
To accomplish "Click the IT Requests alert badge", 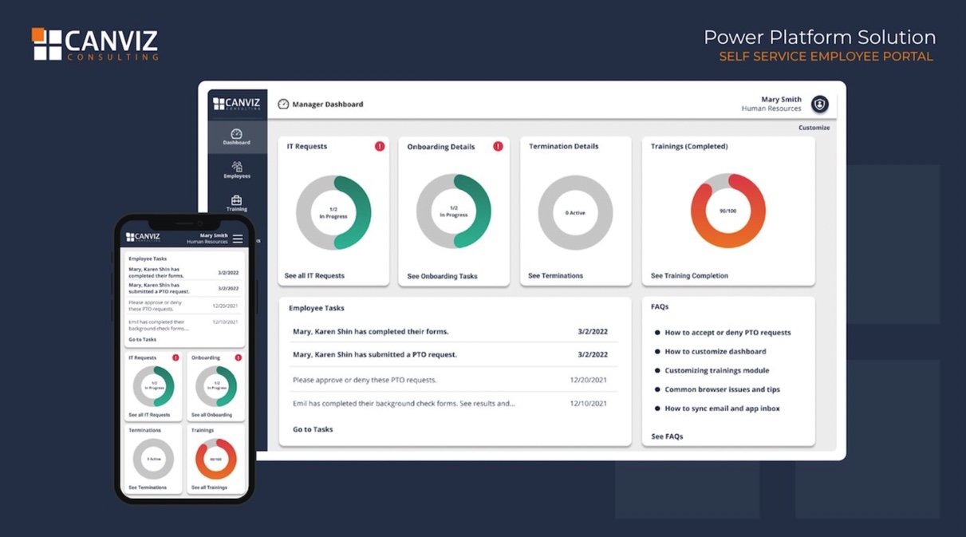I will (x=380, y=146).
